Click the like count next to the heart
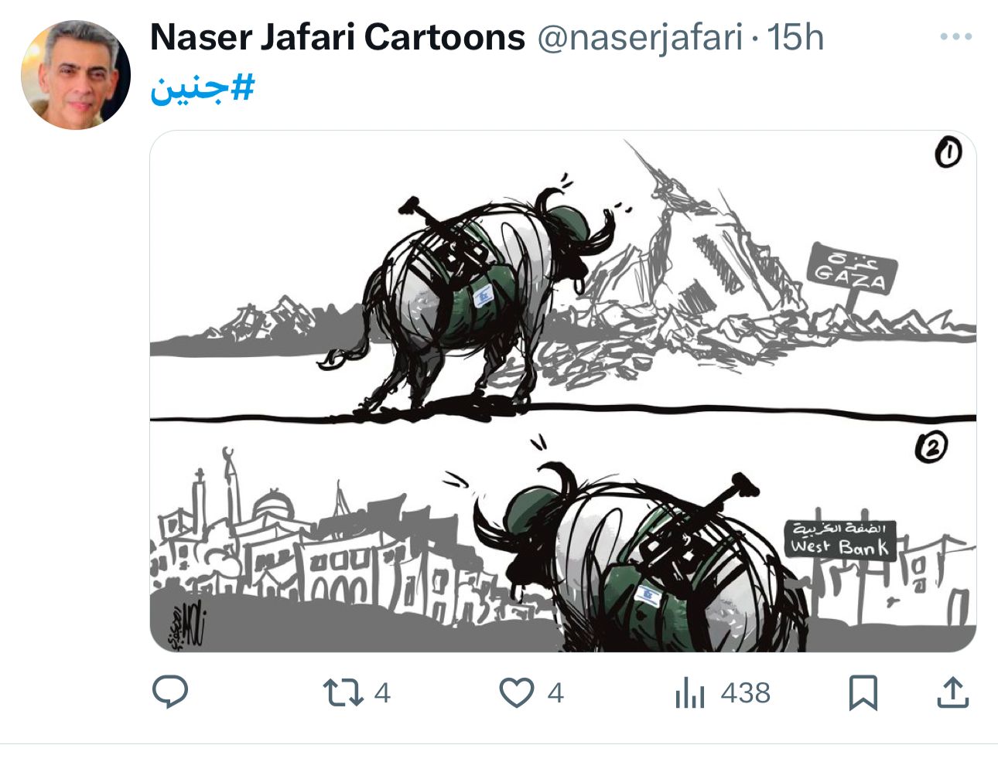The width and height of the screenshot is (998, 762). pos(555,692)
